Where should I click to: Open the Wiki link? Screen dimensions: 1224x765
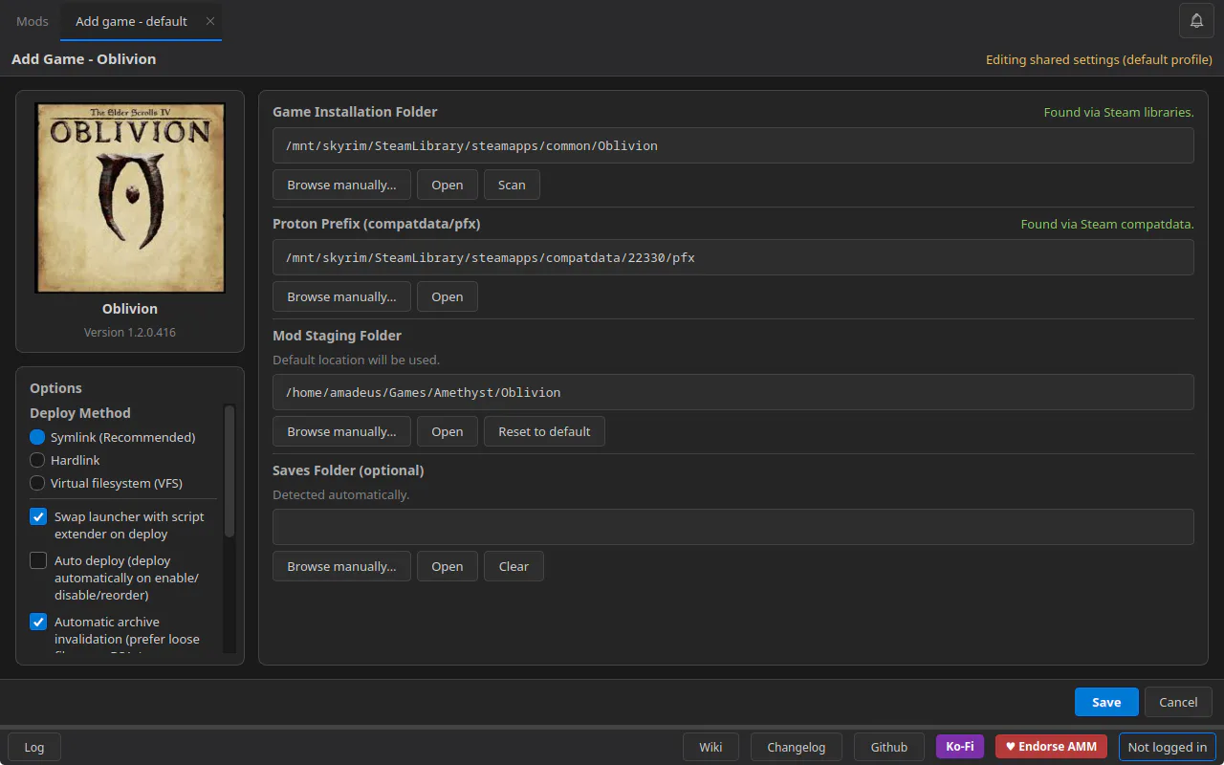(710, 747)
